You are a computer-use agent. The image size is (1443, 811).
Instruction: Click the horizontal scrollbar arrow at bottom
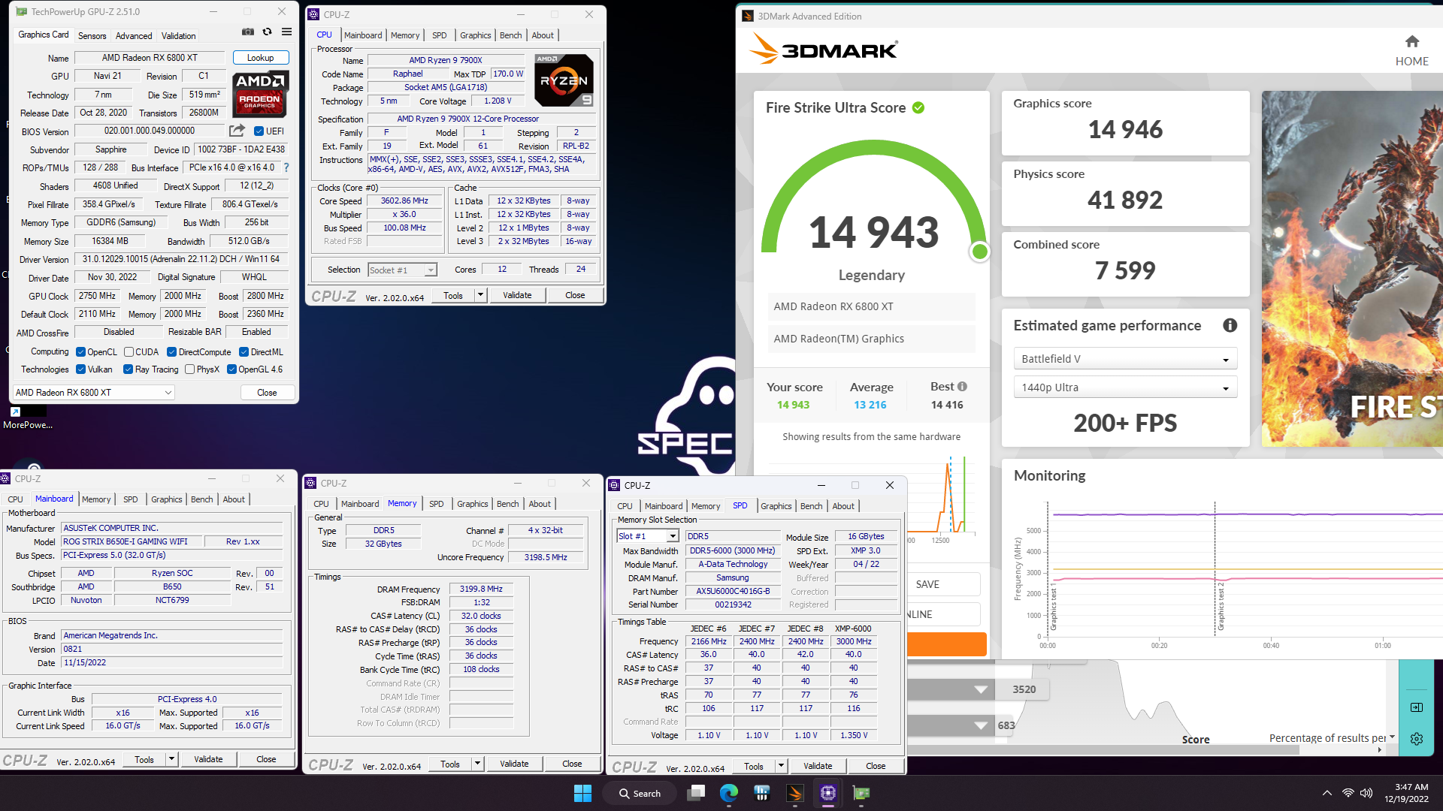click(1379, 749)
